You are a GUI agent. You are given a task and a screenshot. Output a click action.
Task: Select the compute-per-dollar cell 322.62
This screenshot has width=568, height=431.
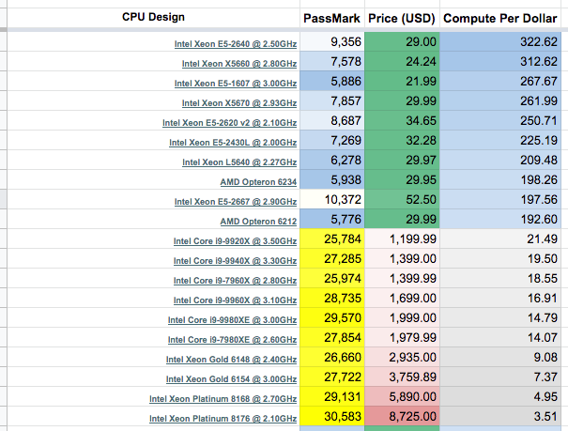point(500,41)
